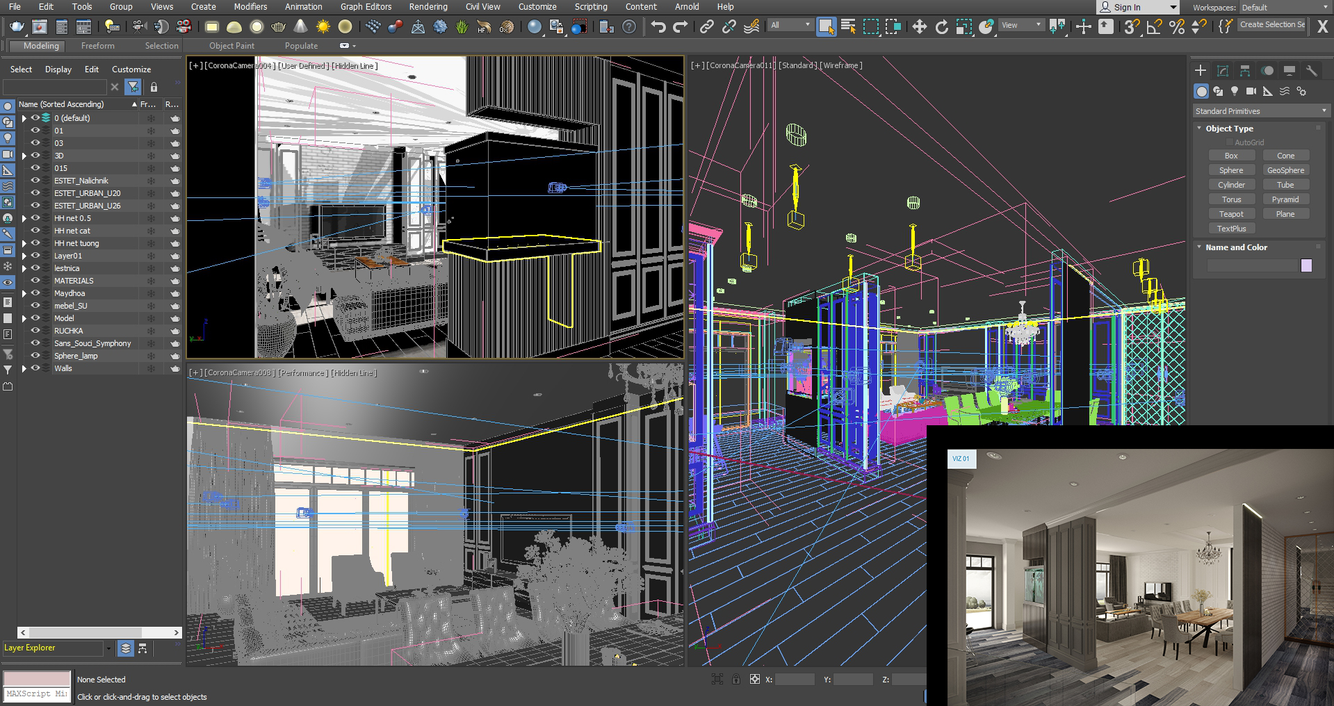Open the Rendering menu
The height and width of the screenshot is (706, 1334).
(428, 6)
